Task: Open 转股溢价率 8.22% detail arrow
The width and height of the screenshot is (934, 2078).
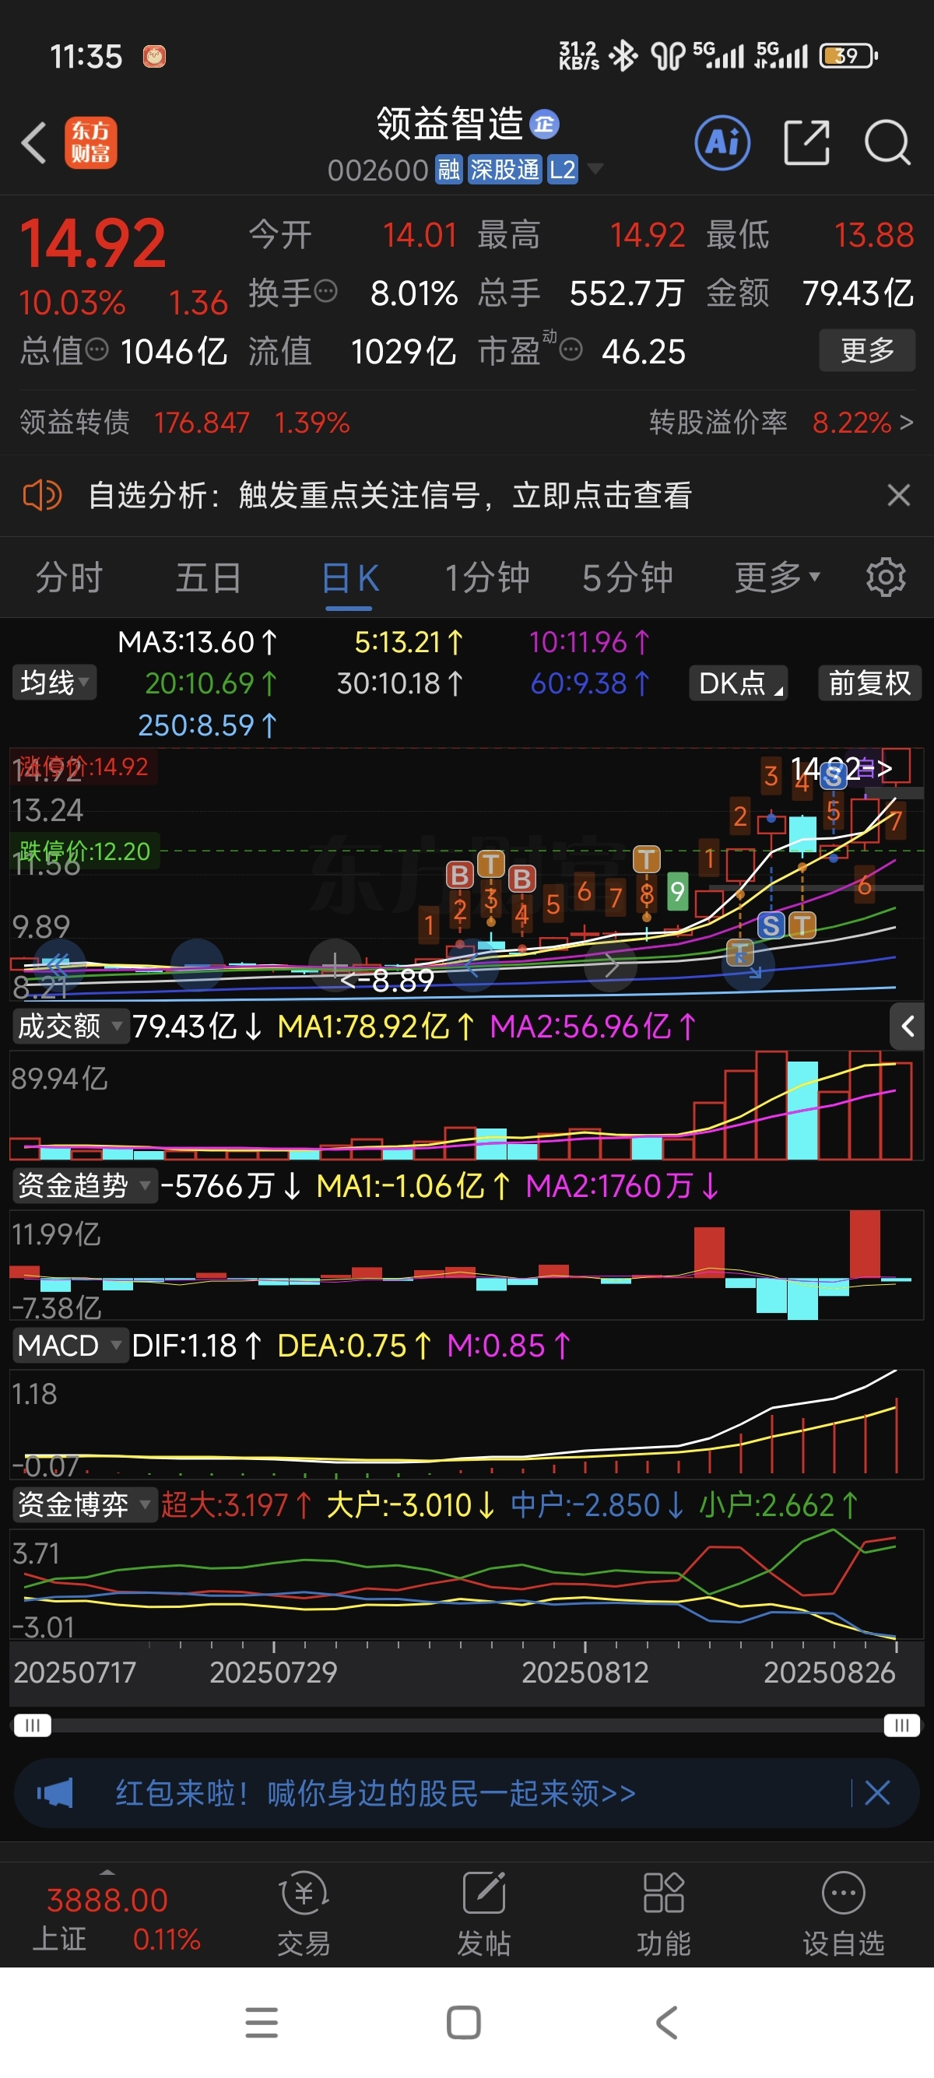Action: (x=906, y=422)
